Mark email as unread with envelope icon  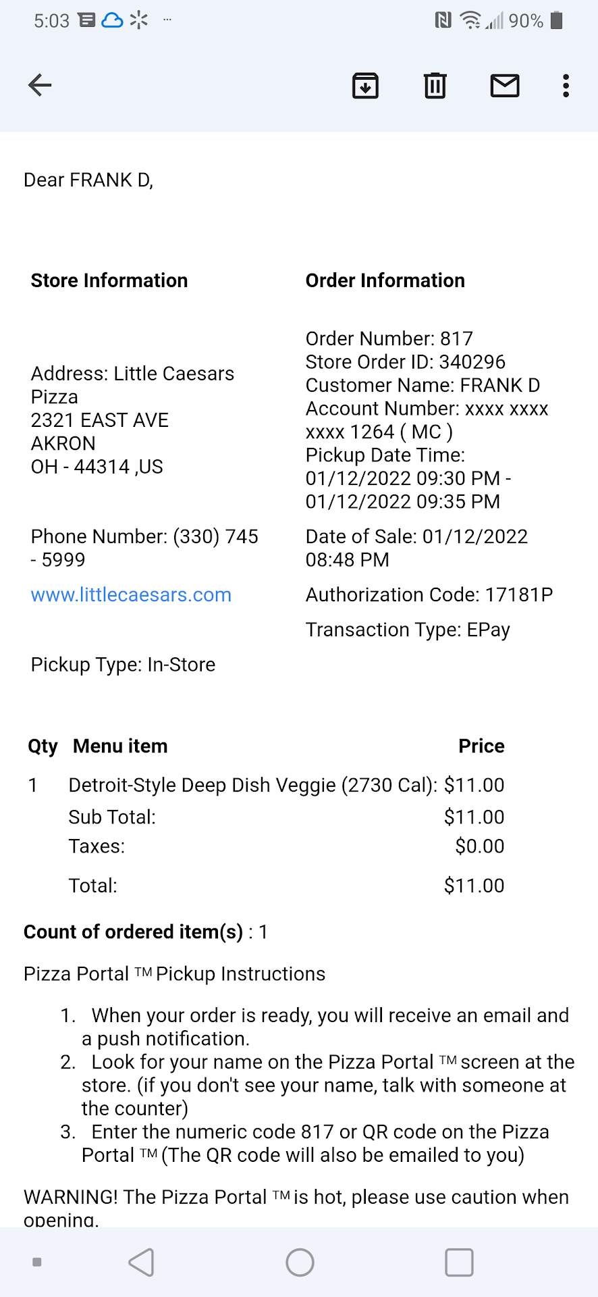[x=504, y=86]
